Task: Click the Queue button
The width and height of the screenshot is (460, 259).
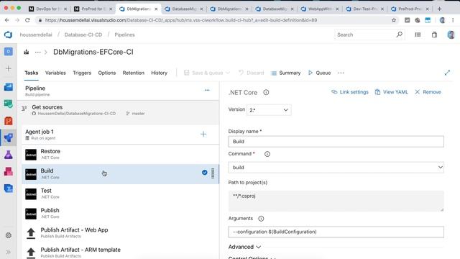Action: pyautogui.click(x=319, y=73)
